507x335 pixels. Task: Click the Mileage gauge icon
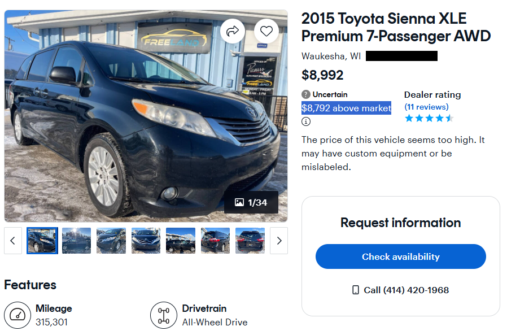point(18,315)
